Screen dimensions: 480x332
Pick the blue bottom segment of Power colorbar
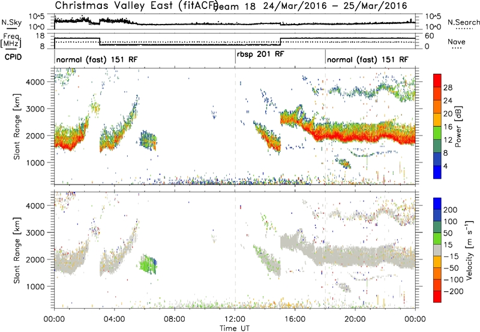437,172
